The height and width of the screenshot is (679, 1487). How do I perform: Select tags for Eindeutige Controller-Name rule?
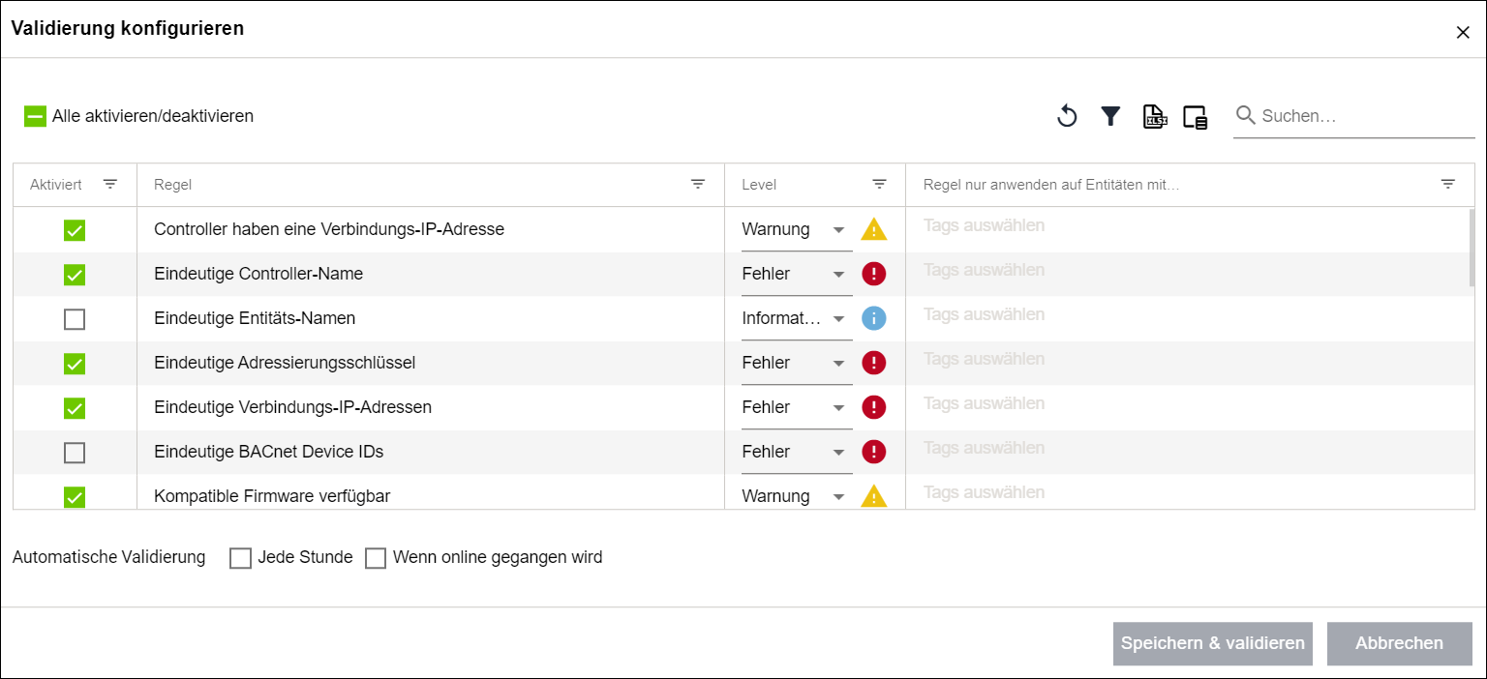coord(984,270)
